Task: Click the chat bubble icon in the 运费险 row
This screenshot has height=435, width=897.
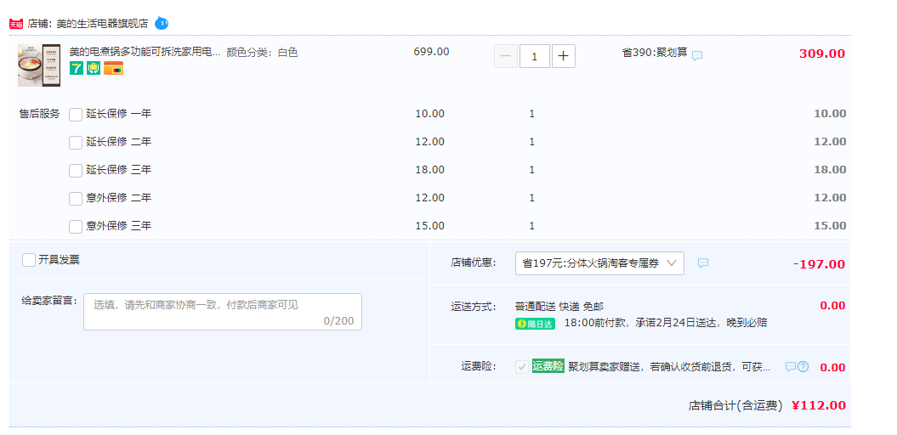Action: pos(791,367)
